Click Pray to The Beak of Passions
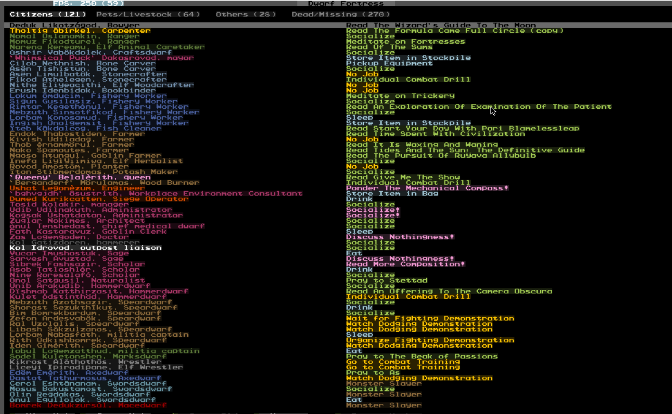The image size is (672, 414). 422,356
